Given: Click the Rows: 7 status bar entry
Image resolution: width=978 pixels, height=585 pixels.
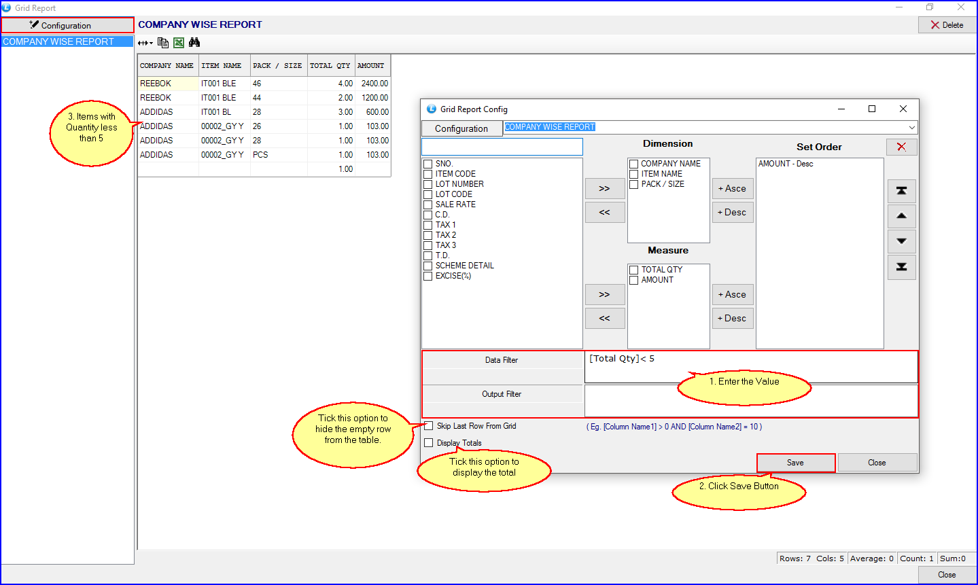Looking at the screenshot, I should (795, 559).
